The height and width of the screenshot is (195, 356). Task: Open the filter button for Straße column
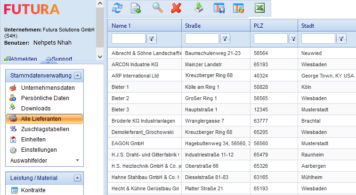point(225,39)
